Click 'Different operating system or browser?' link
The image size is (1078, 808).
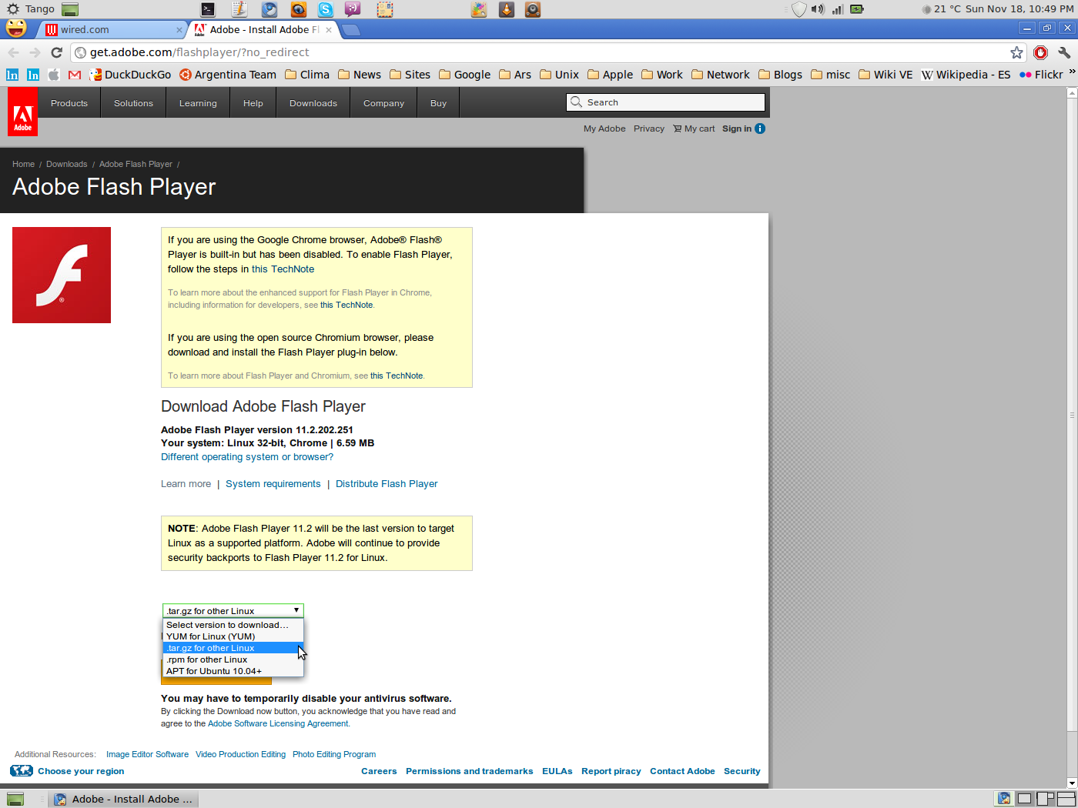247,457
